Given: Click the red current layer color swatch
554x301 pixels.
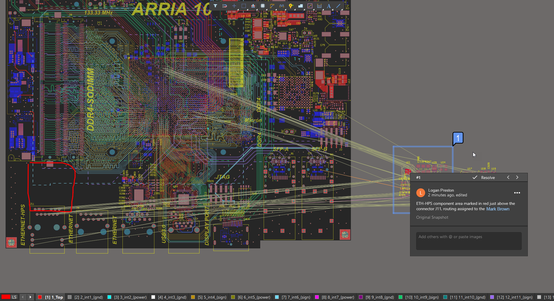Looking at the screenshot, I should pos(6,297).
